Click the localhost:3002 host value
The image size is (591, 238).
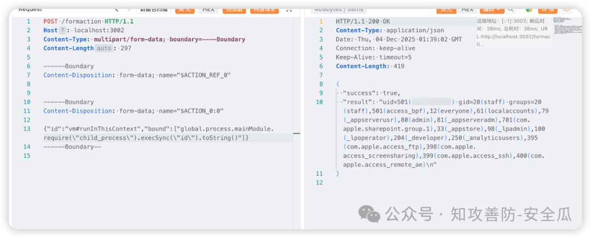tap(99, 31)
